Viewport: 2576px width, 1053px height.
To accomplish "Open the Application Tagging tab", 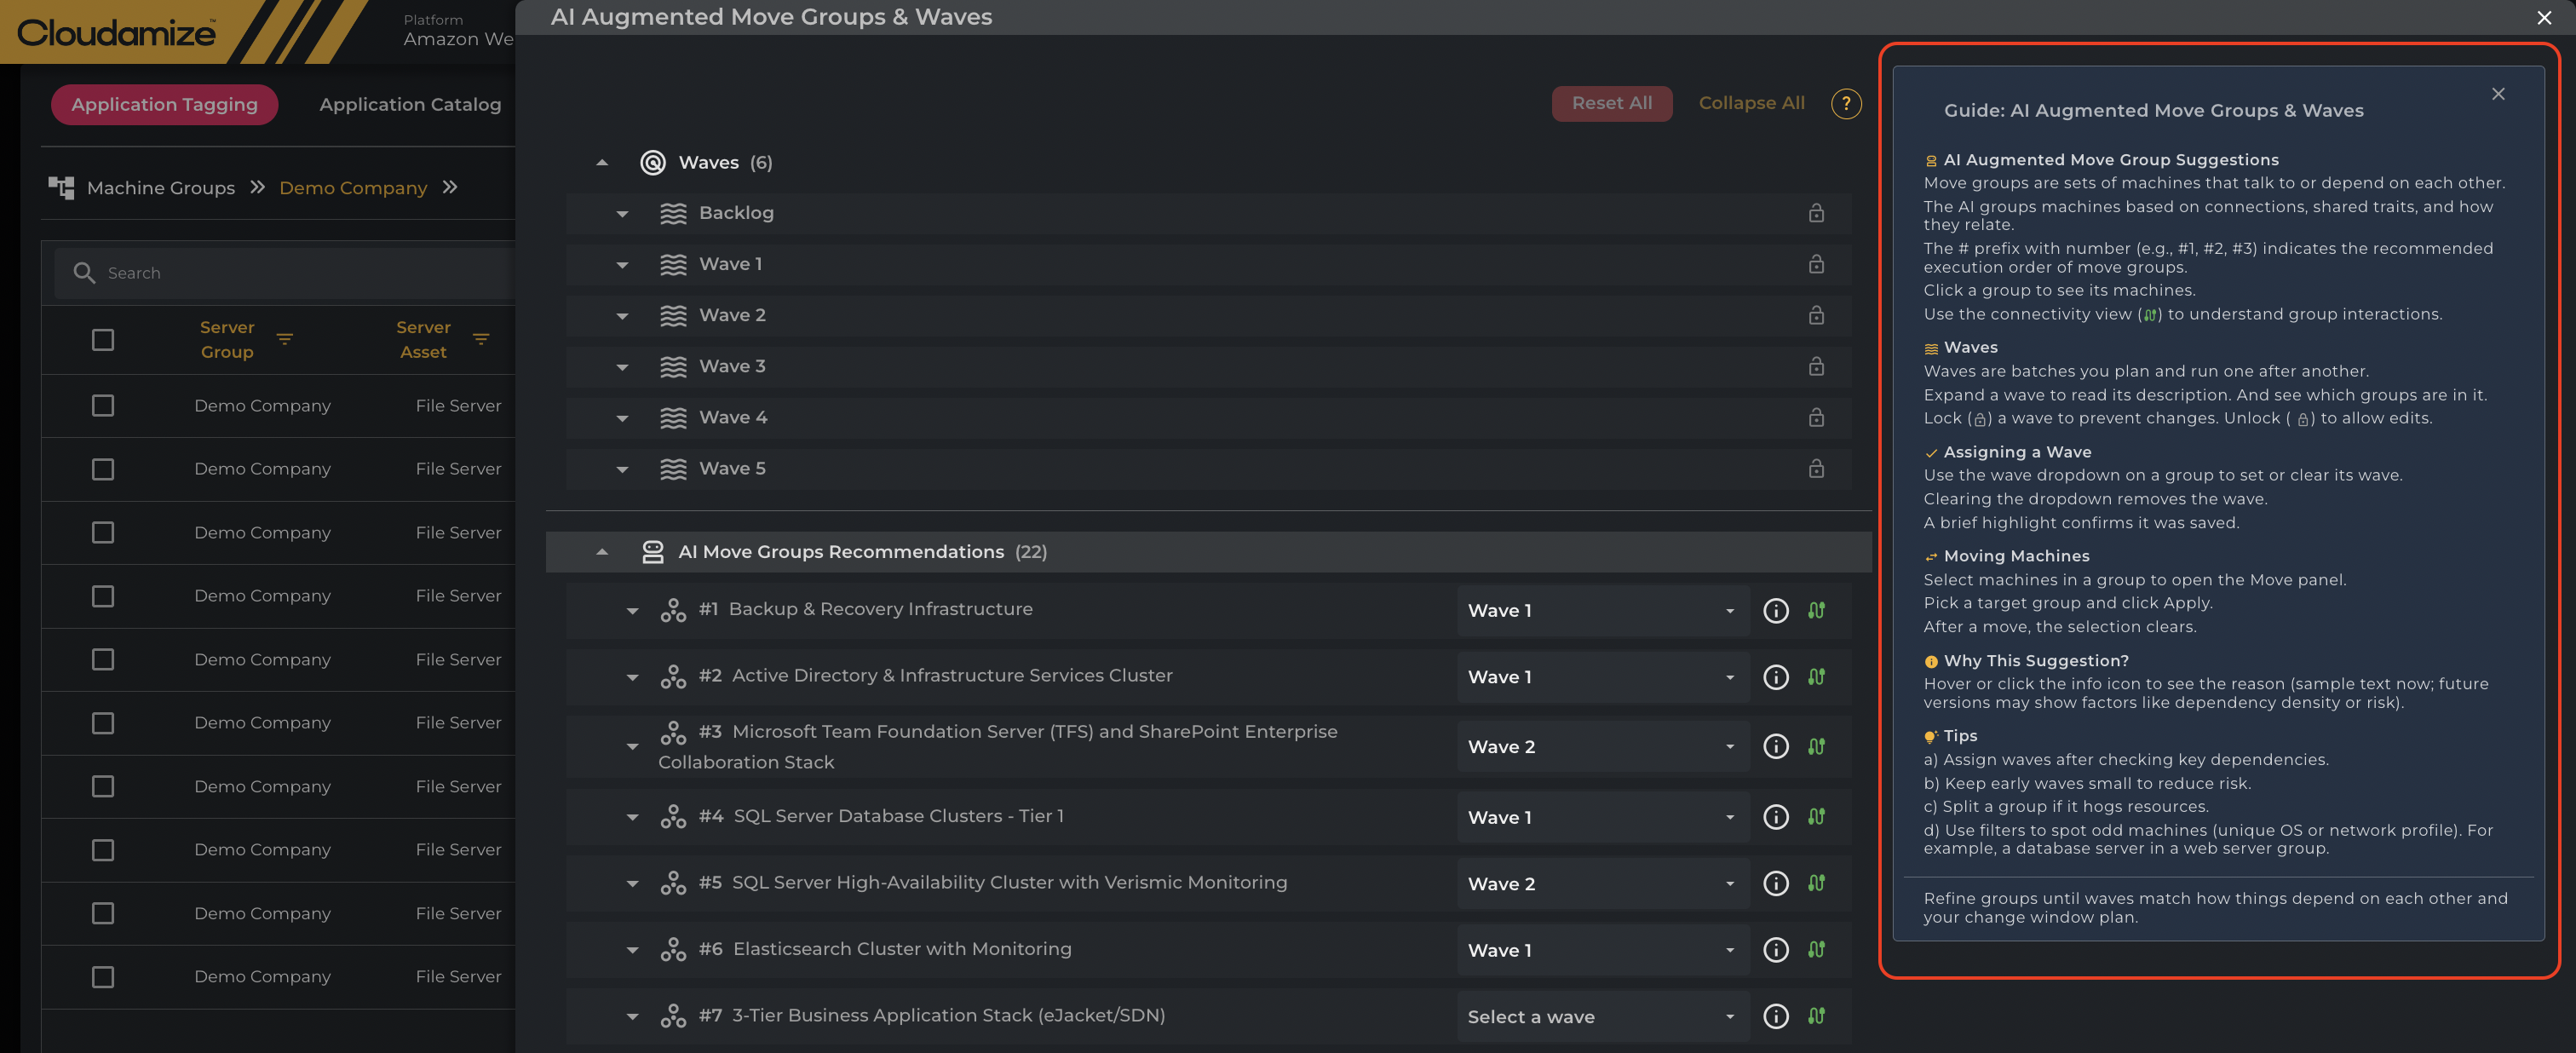I will (x=164, y=104).
